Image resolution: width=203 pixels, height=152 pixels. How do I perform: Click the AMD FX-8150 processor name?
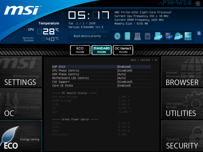coord(143,12)
